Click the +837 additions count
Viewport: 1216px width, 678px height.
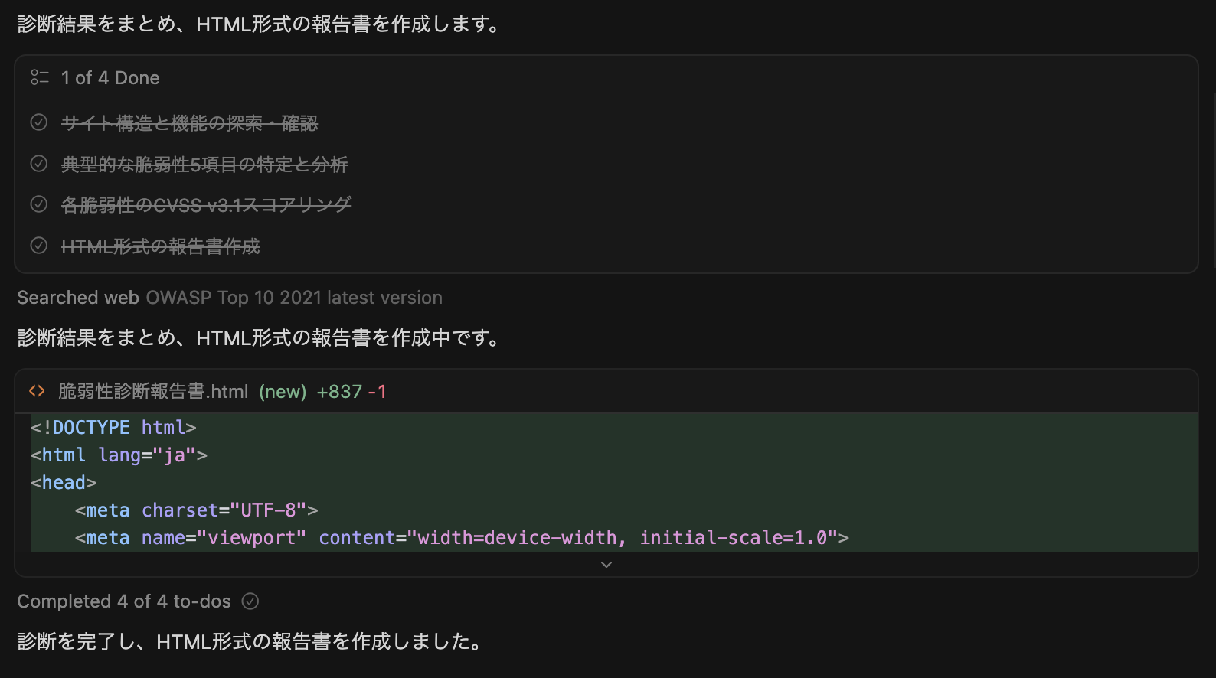pos(339,392)
